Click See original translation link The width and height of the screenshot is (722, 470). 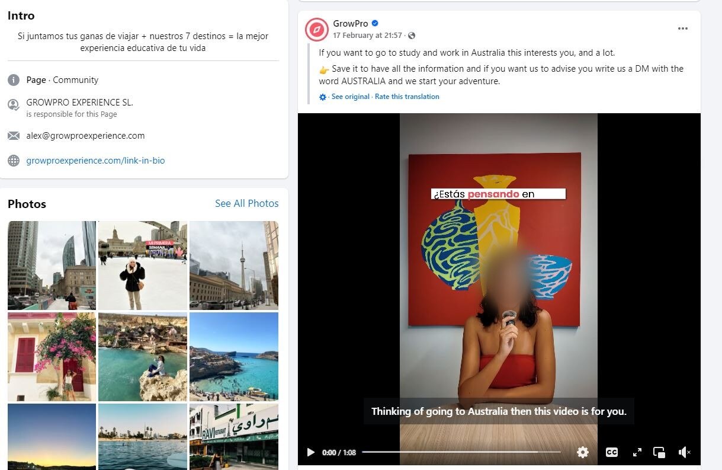[350, 97]
